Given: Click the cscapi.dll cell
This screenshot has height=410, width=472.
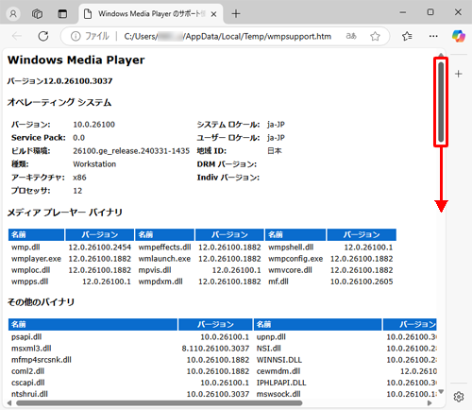Looking at the screenshot, I should (28, 382).
